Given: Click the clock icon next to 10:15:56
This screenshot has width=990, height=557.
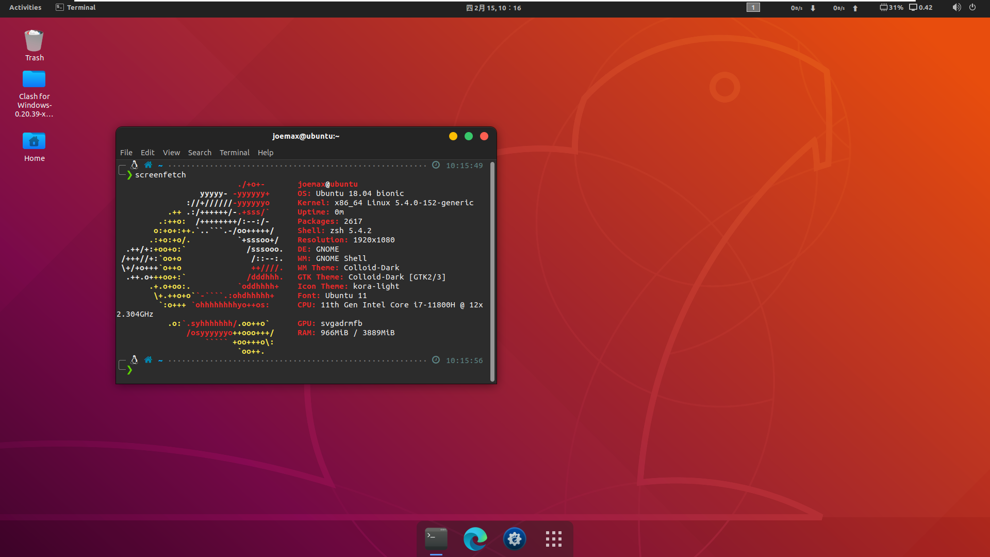Looking at the screenshot, I should (436, 360).
